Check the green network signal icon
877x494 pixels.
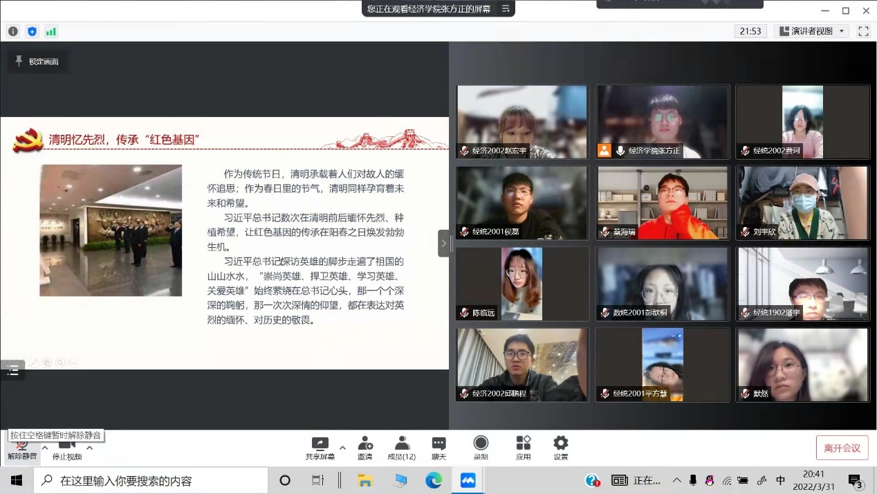pyautogui.click(x=50, y=31)
